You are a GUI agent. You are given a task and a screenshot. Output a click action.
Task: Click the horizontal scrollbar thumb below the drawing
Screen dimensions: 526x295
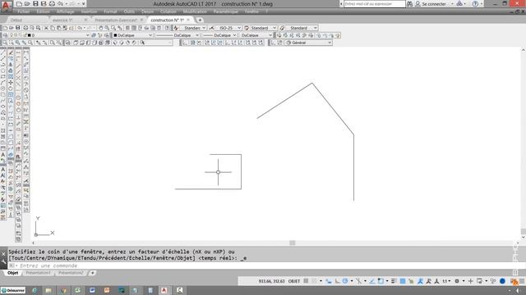tap(293, 243)
